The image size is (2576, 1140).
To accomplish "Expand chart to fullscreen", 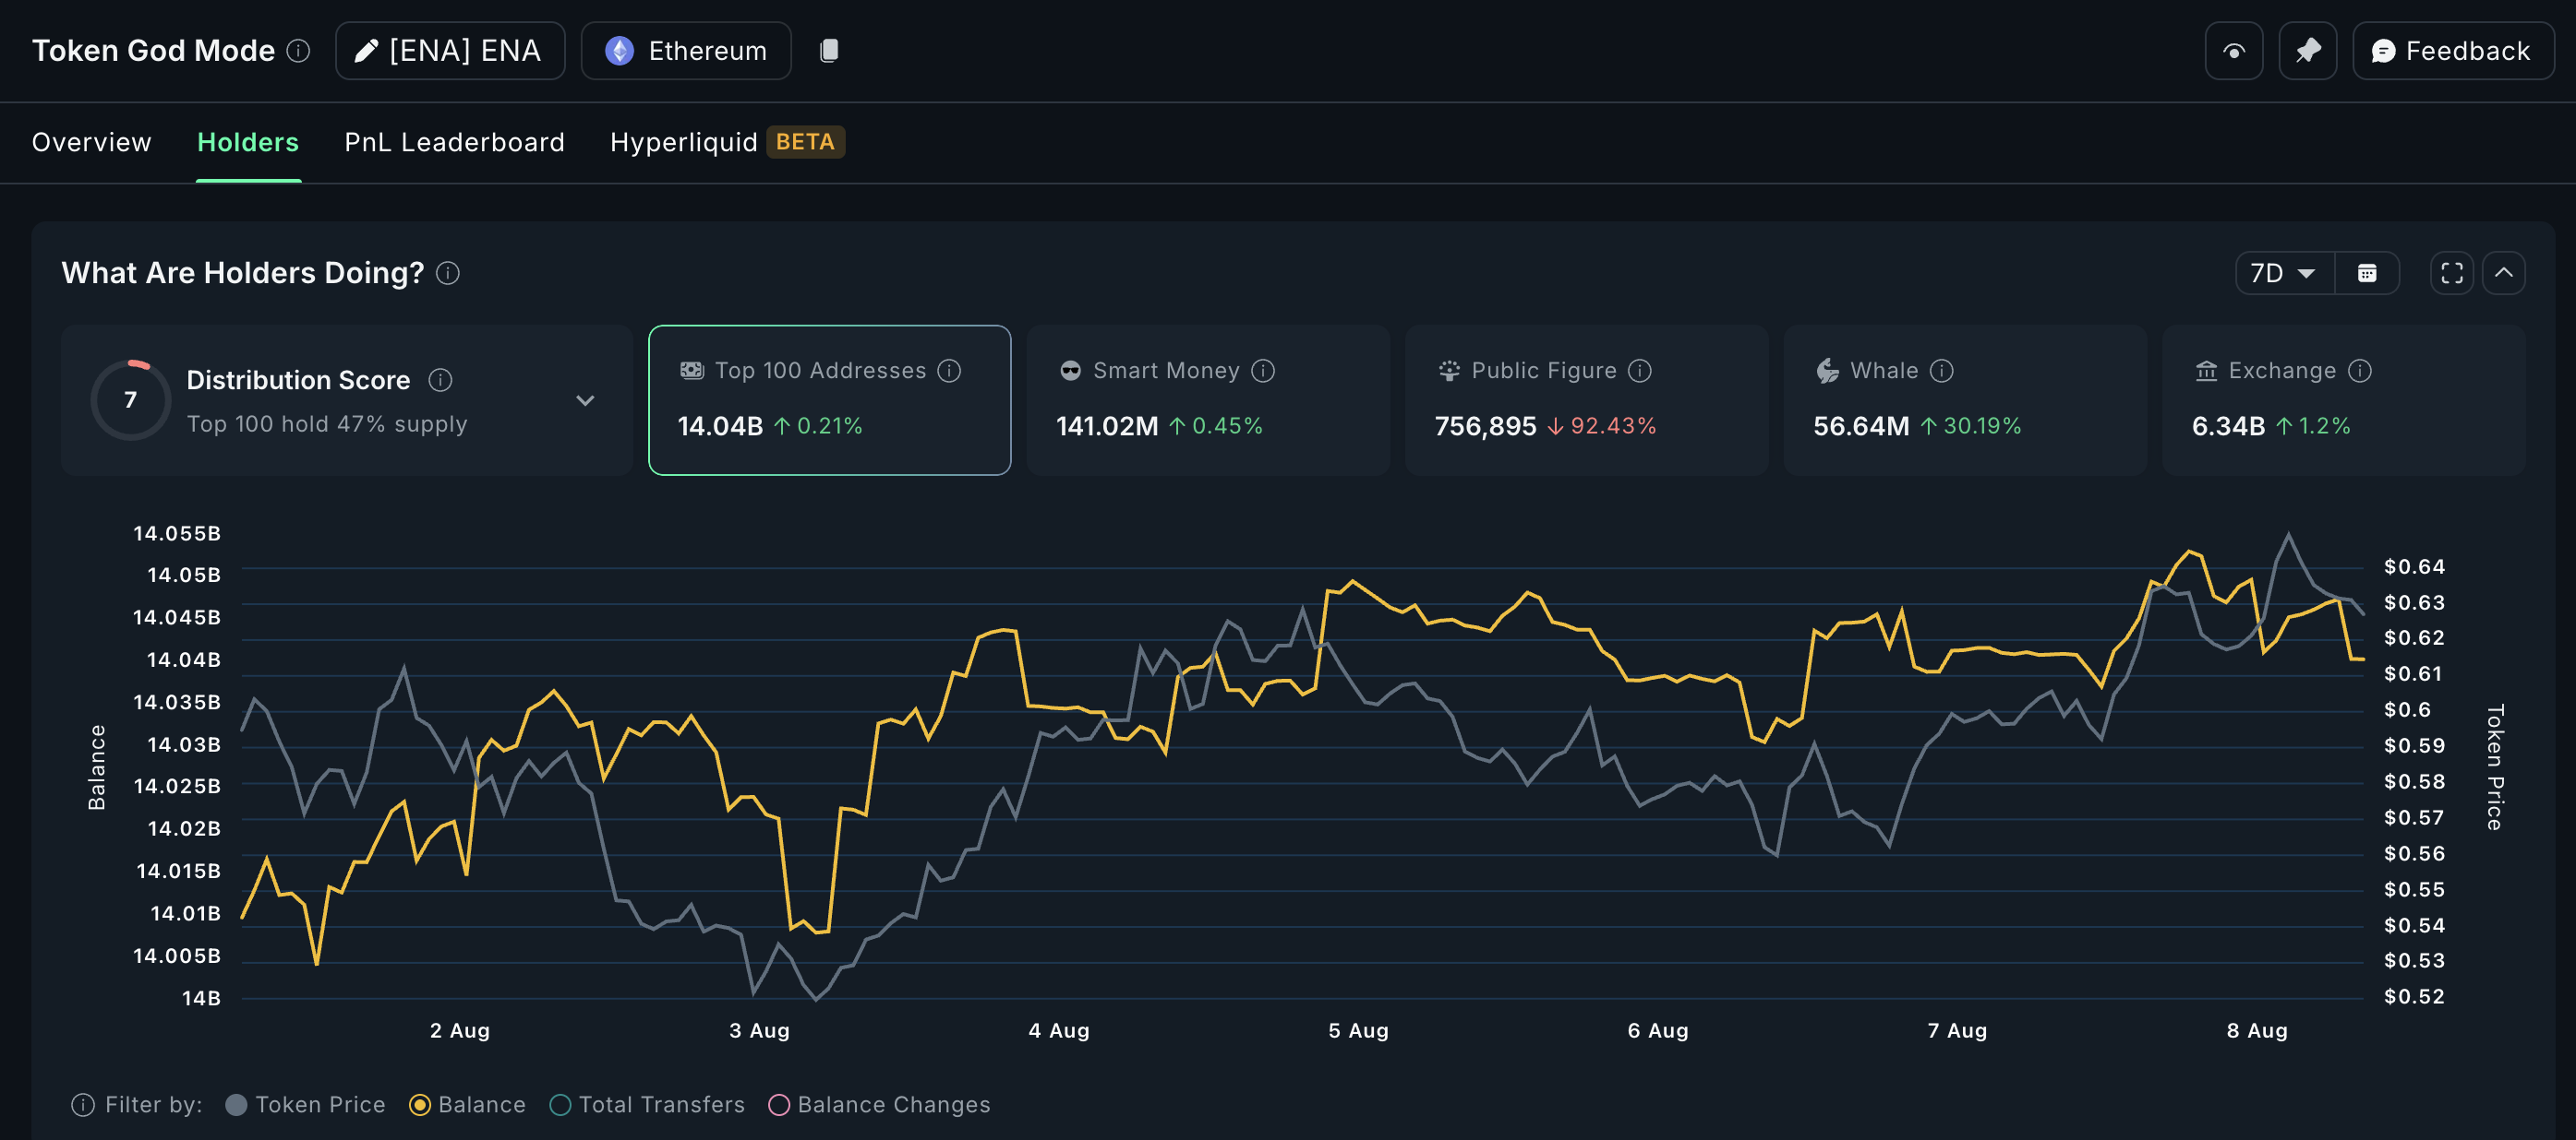I will pos(2451,274).
